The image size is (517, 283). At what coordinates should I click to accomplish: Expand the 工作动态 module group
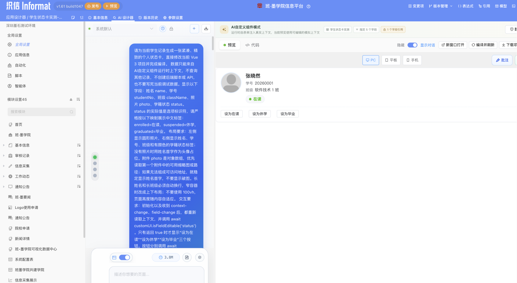(4, 176)
